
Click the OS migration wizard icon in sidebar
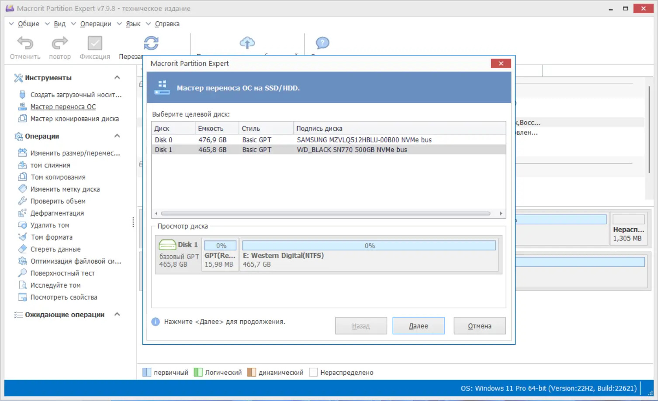pos(22,106)
